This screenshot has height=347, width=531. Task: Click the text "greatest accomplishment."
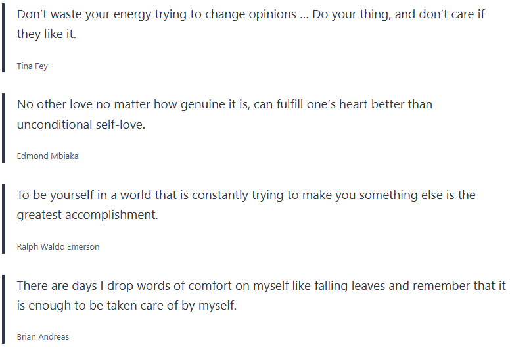tap(87, 215)
